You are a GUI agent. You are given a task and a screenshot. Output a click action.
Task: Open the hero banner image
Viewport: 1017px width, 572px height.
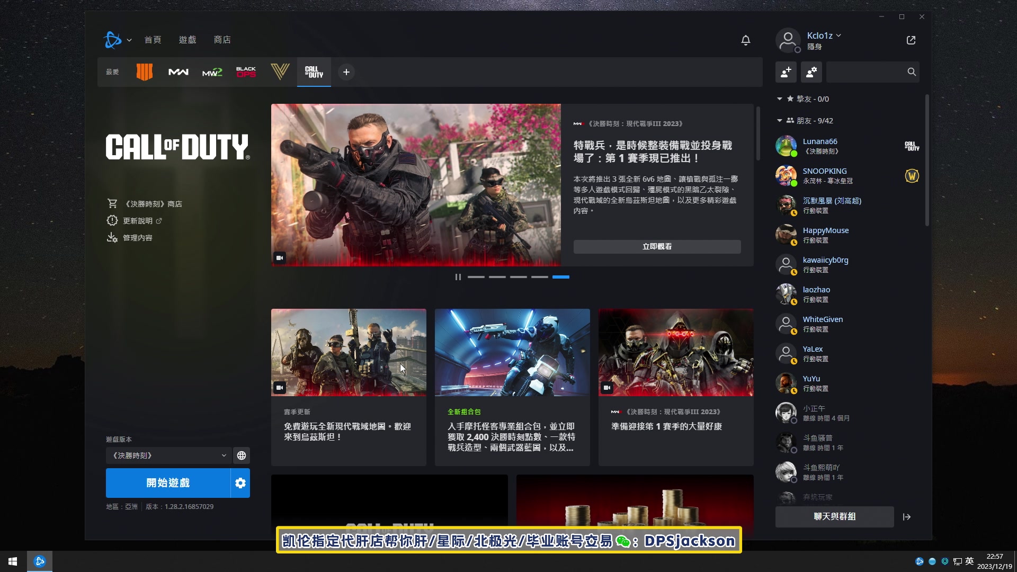[x=416, y=185]
